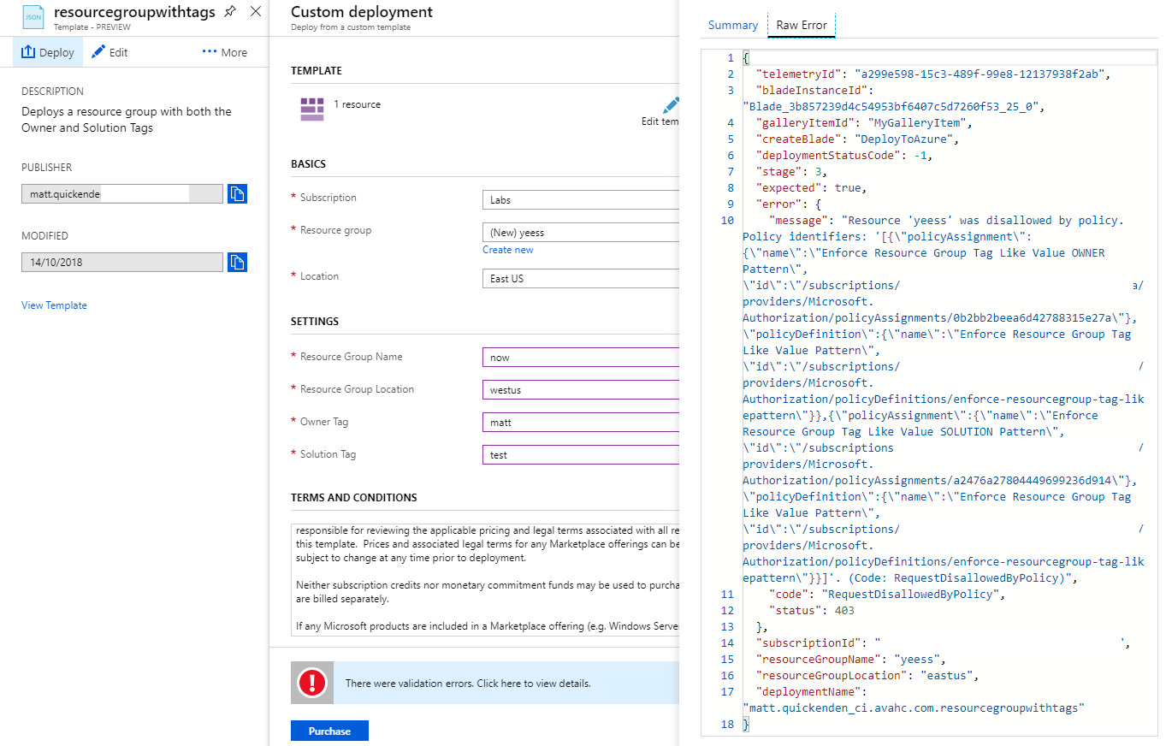The height and width of the screenshot is (746, 1166).
Task: Copy the Publisher value to clipboard
Action: click(x=237, y=194)
